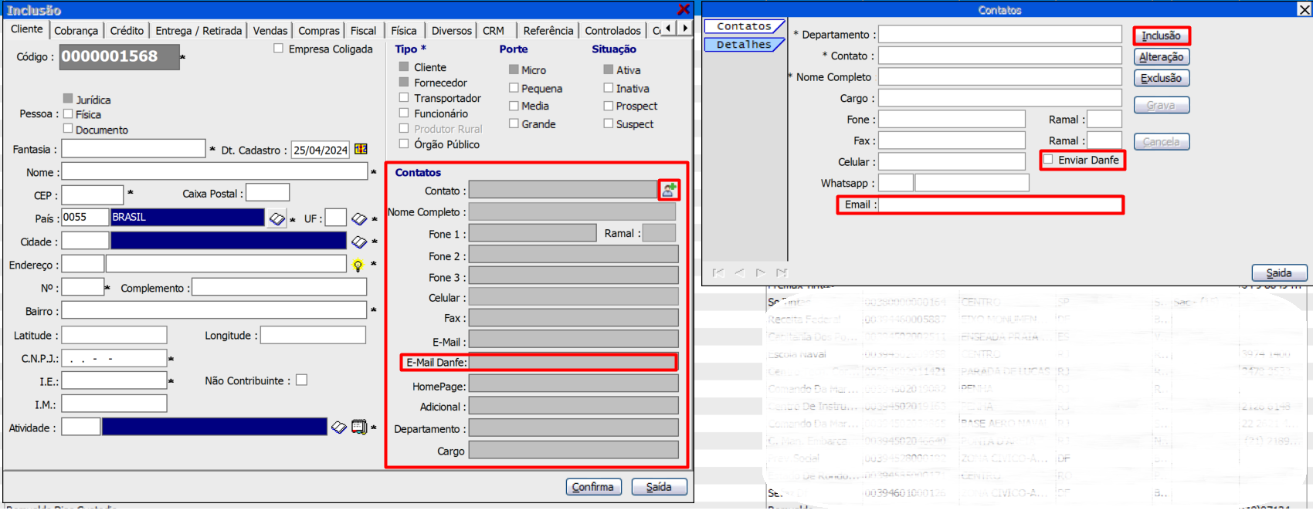Click the UF lookup book icon
Image resolution: width=1313 pixels, height=524 pixels.
(359, 219)
